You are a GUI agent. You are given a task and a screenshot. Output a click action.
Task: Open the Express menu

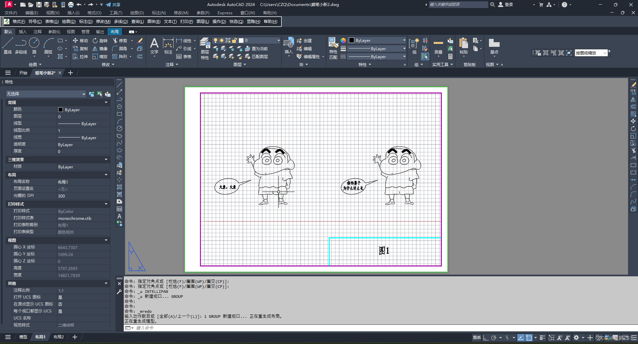coord(225,13)
